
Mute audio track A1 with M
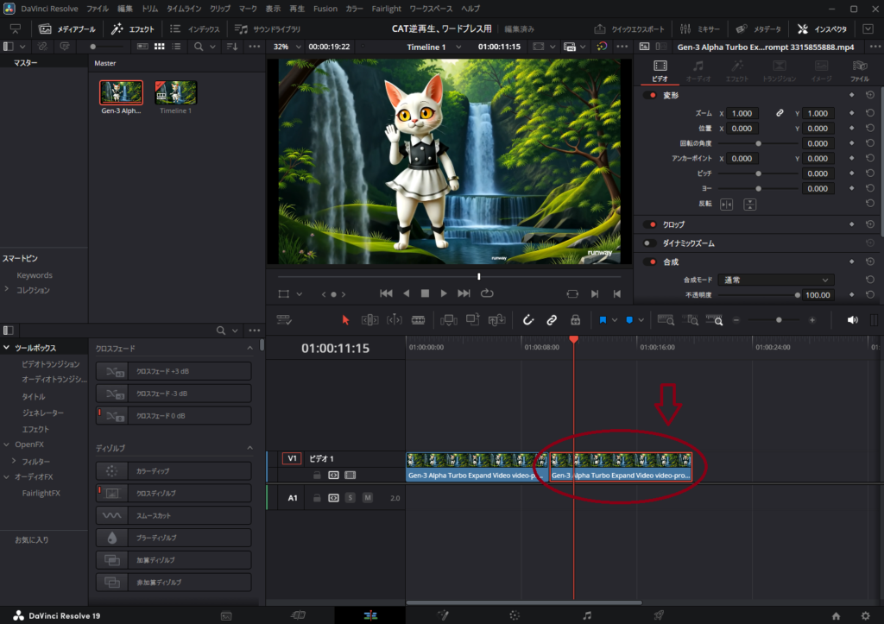[368, 498]
